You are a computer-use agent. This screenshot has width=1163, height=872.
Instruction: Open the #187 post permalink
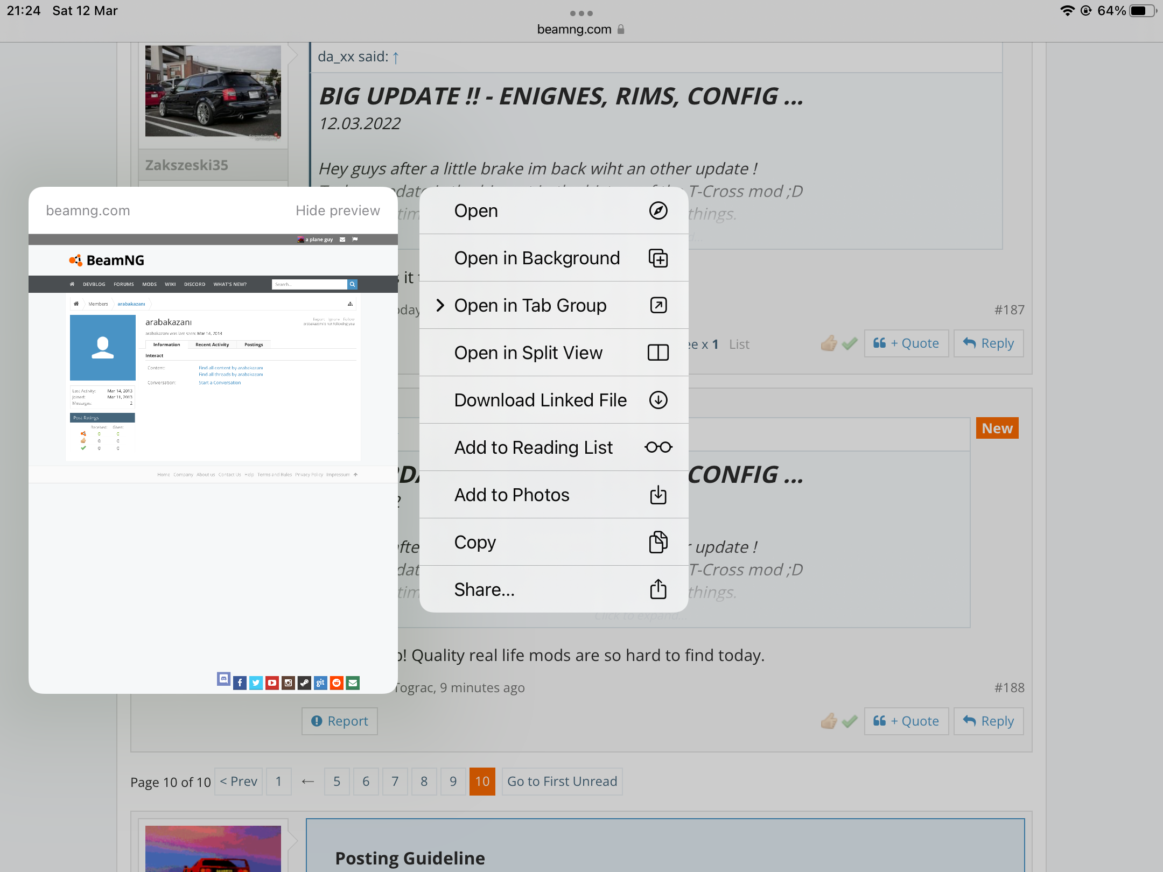pyautogui.click(x=1010, y=310)
